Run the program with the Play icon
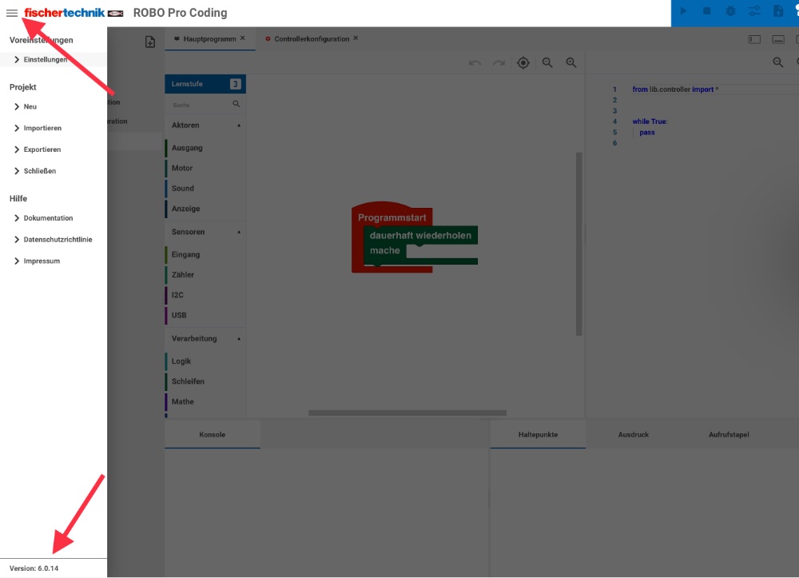This screenshot has height=578, width=799. click(683, 11)
